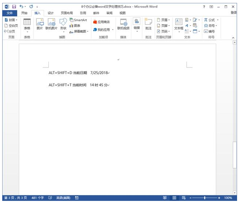Insert a page break
This screenshot has height=202, width=240.
pos(10,32)
